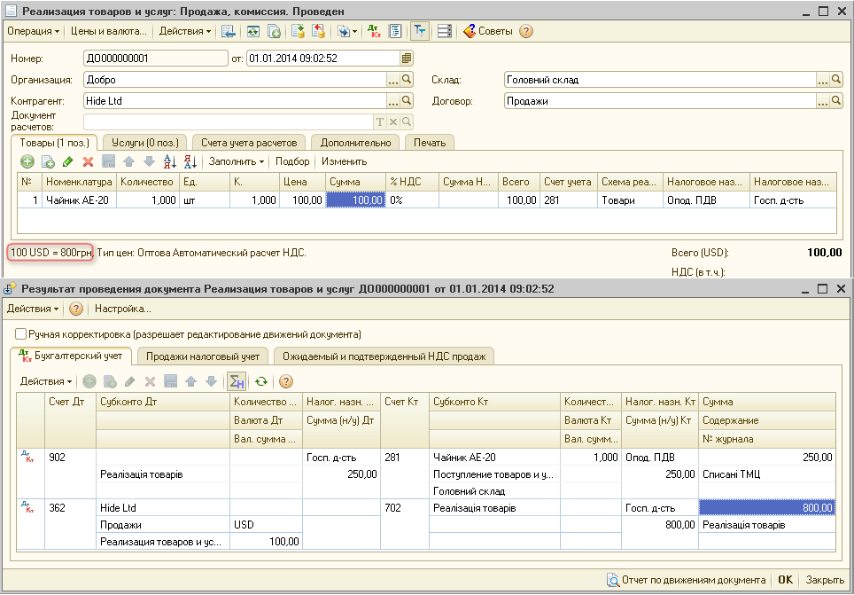Open Ожидаемый и подтвержденный НДС продаж tab
Image resolution: width=854 pixels, height=595 pixels.
click(384, 356)
